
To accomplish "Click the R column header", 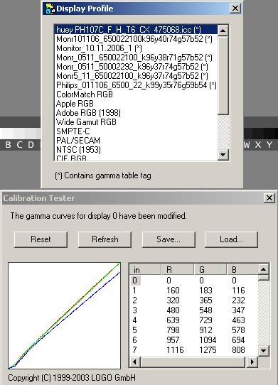I will tap(178, 270).
